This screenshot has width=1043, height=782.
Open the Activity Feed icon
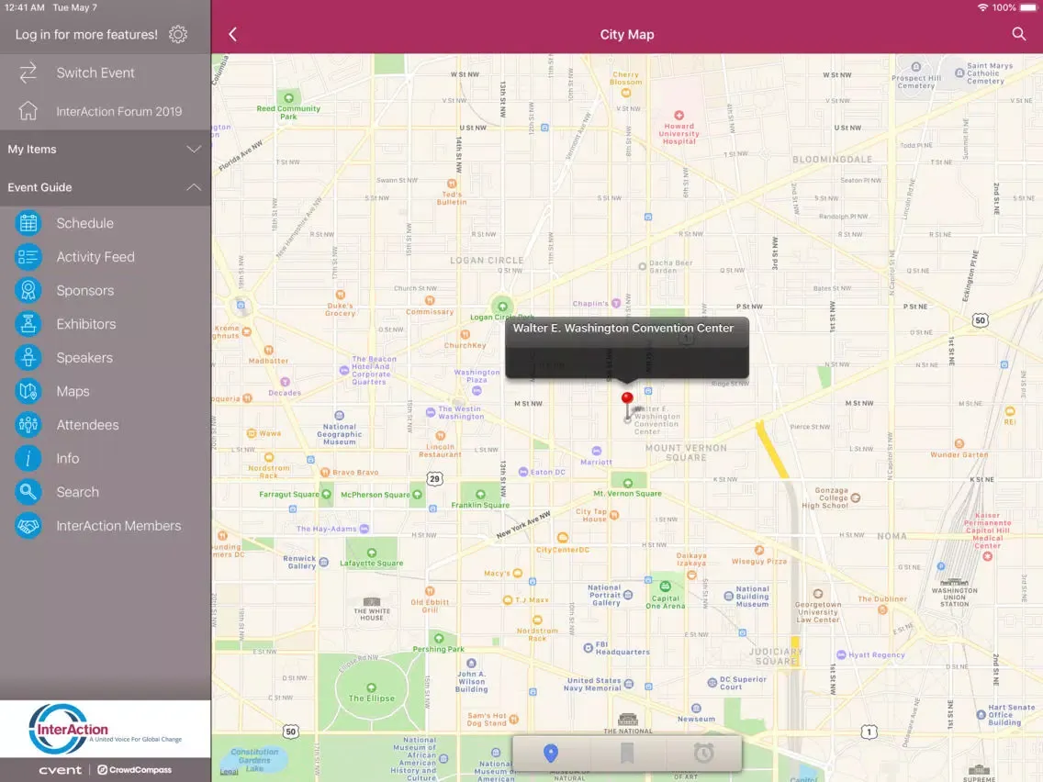[28, 257]
